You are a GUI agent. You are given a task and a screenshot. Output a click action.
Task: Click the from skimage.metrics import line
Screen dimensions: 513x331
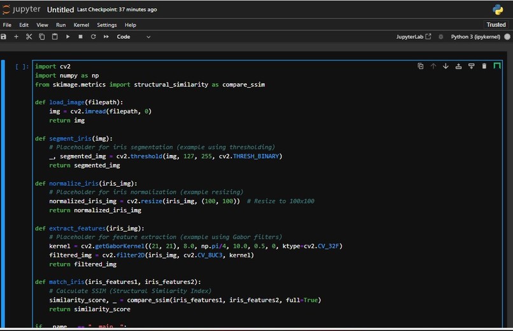150,85
